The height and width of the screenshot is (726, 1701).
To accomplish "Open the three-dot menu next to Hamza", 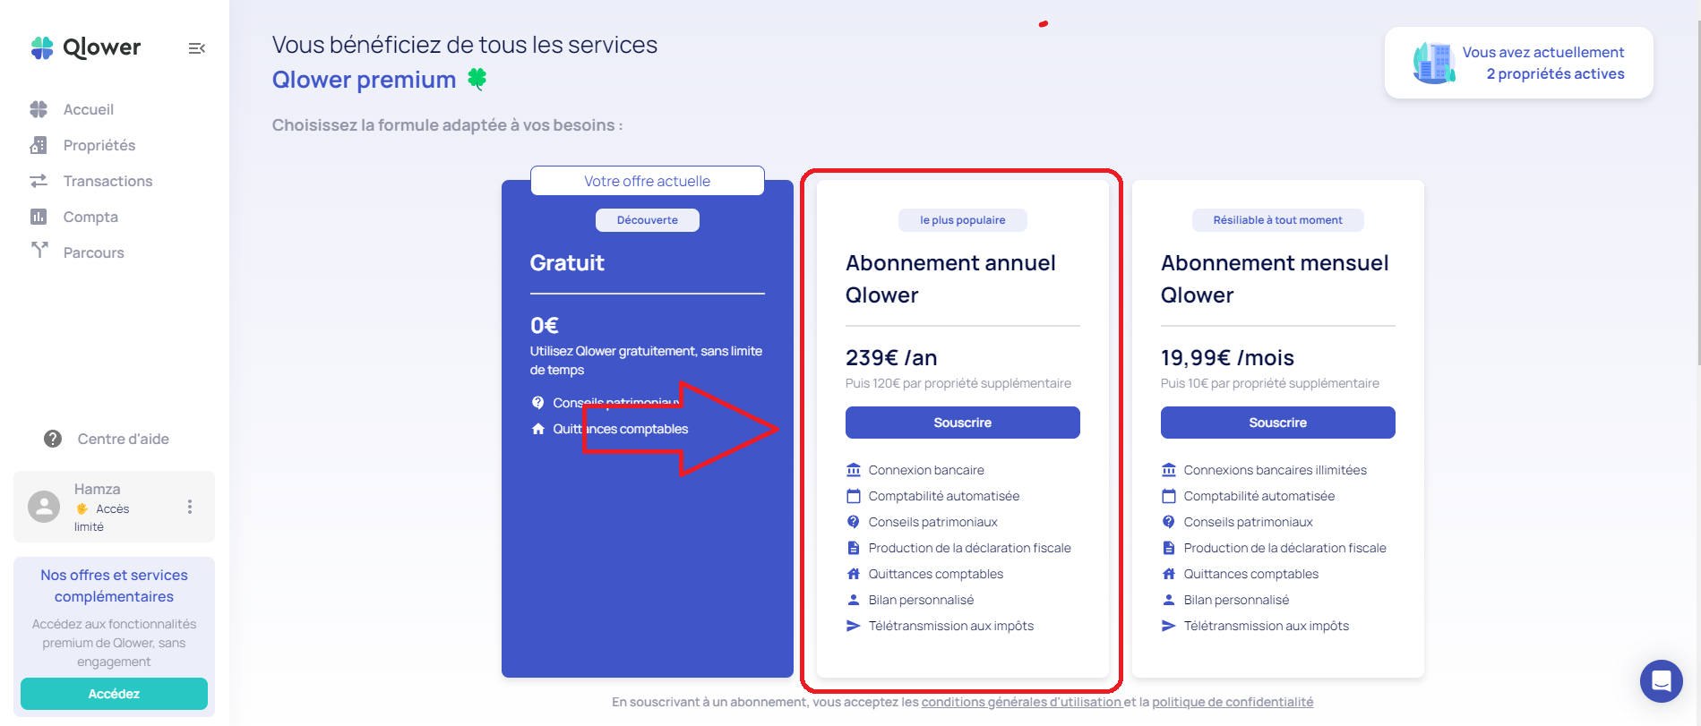I will 190,507.
